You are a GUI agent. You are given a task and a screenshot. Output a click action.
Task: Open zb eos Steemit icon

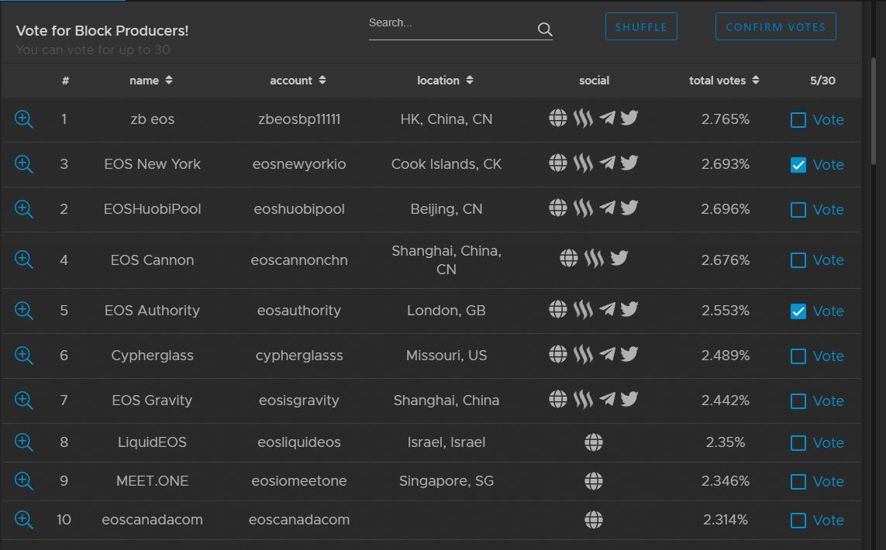583,118
